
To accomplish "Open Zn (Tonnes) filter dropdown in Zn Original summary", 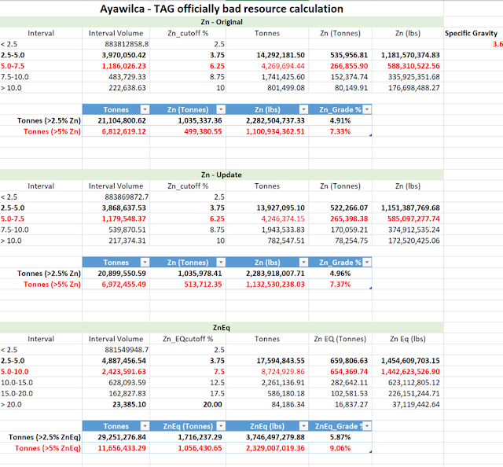I will pyautogui.click(x=221, y=110).
